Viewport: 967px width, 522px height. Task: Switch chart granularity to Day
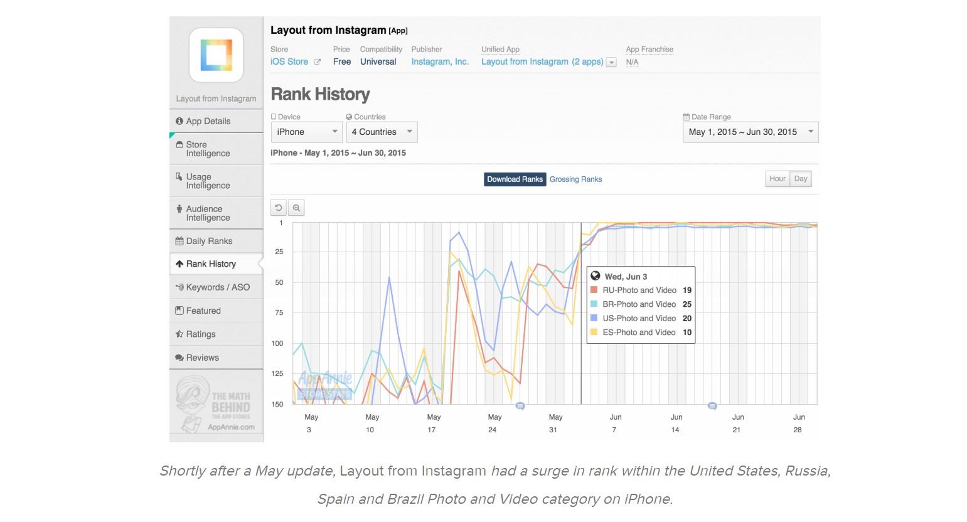[x=801, y=179]
